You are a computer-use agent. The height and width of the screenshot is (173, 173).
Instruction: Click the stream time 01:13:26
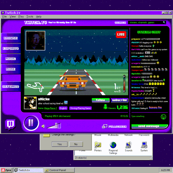click(124, 116)
